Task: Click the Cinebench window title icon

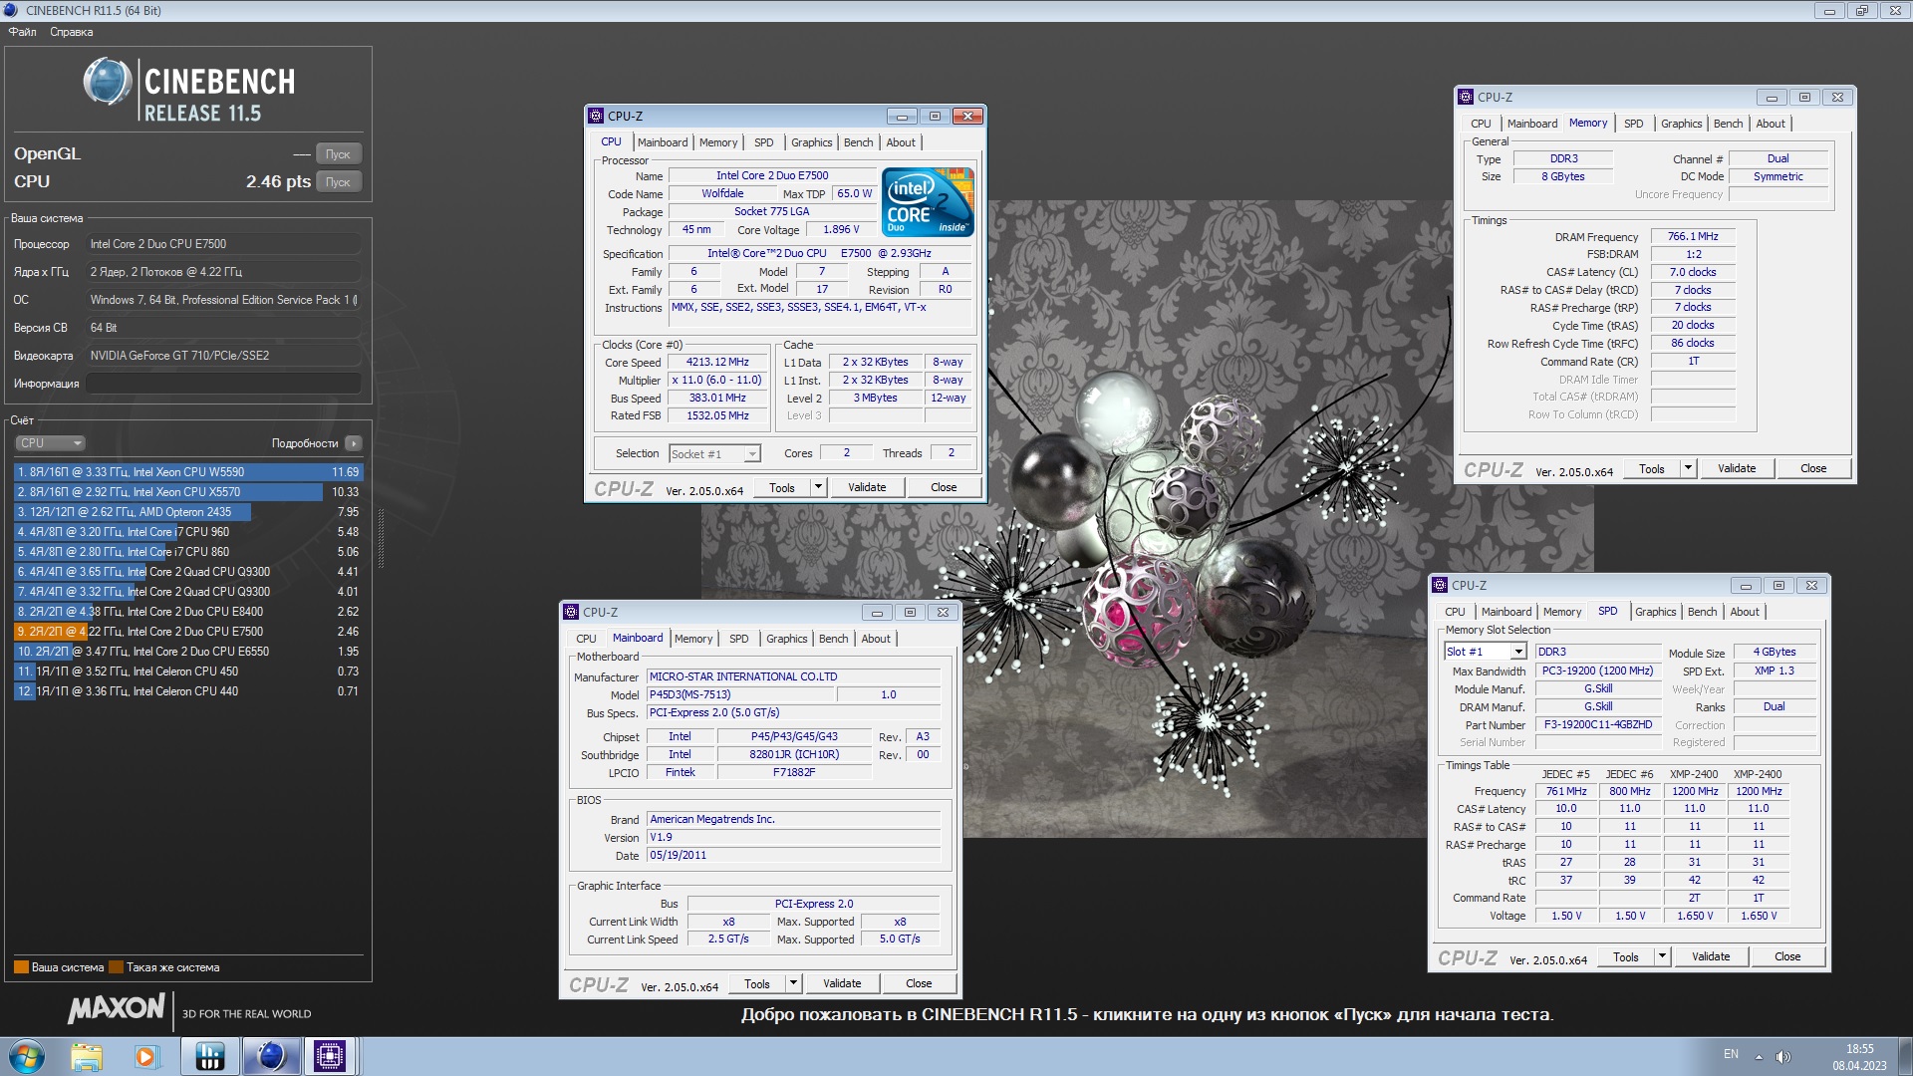Action: [12, 10]
